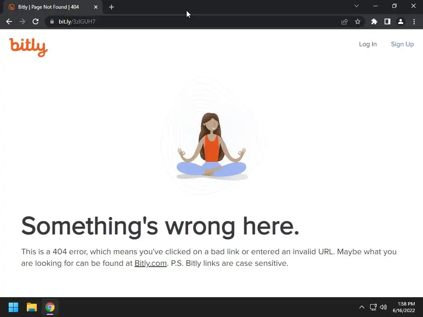Open Chrome three-dot menu

point(414,21)
